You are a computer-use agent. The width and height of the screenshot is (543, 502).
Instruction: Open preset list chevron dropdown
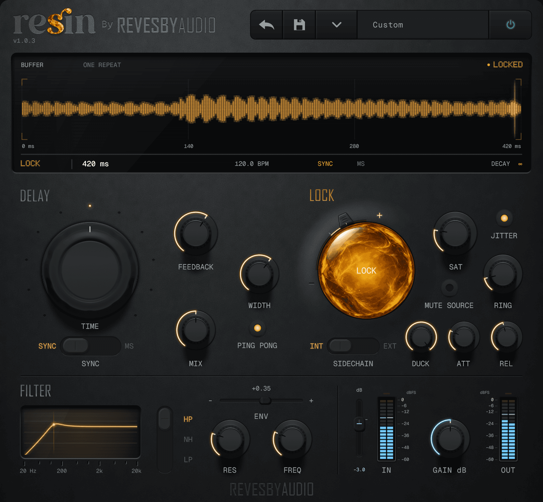[x=337, y=25]
